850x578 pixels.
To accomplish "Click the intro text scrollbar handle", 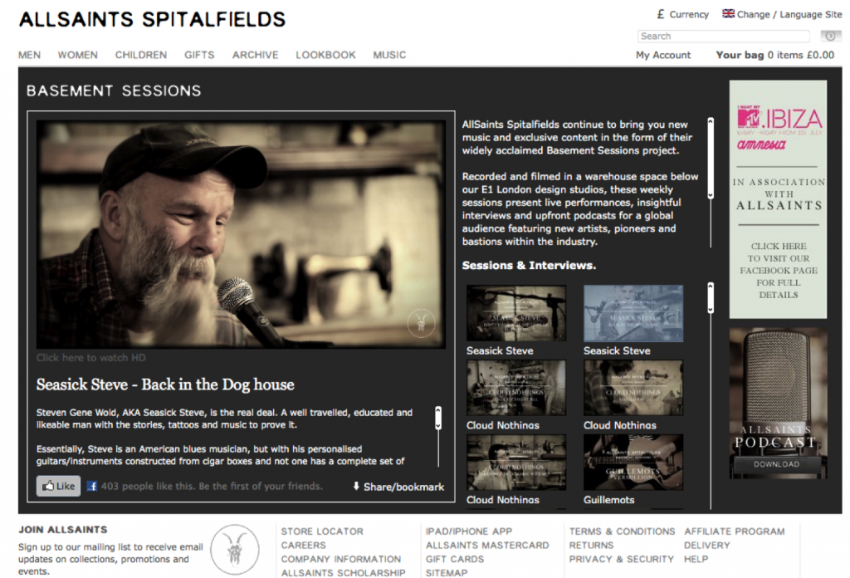I will 711,158.
